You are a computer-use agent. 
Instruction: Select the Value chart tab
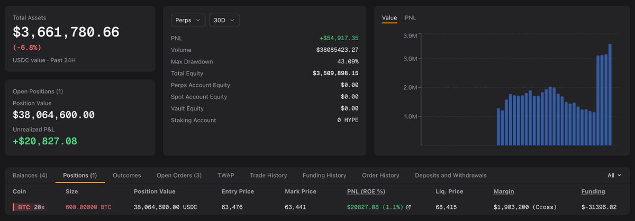[x=389, y=18]
